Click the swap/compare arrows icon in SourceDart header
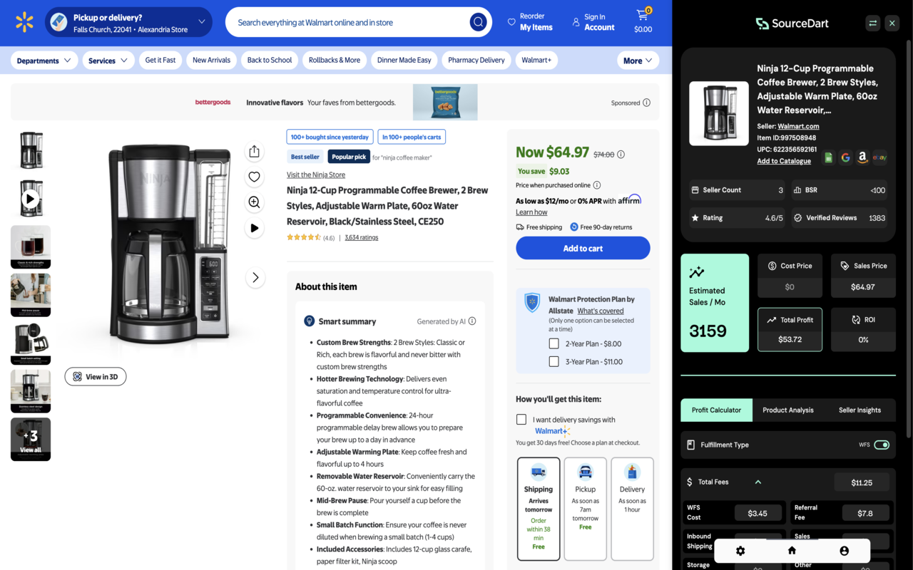The image size is (913, 570). (x=873, y=23)
